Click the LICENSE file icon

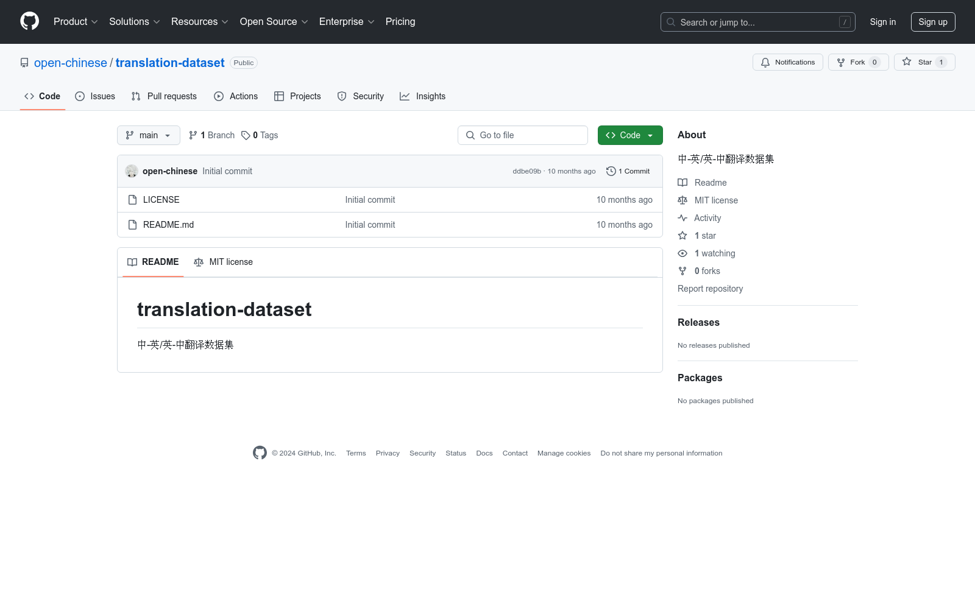pyautogui.click(x=132, y=200)
